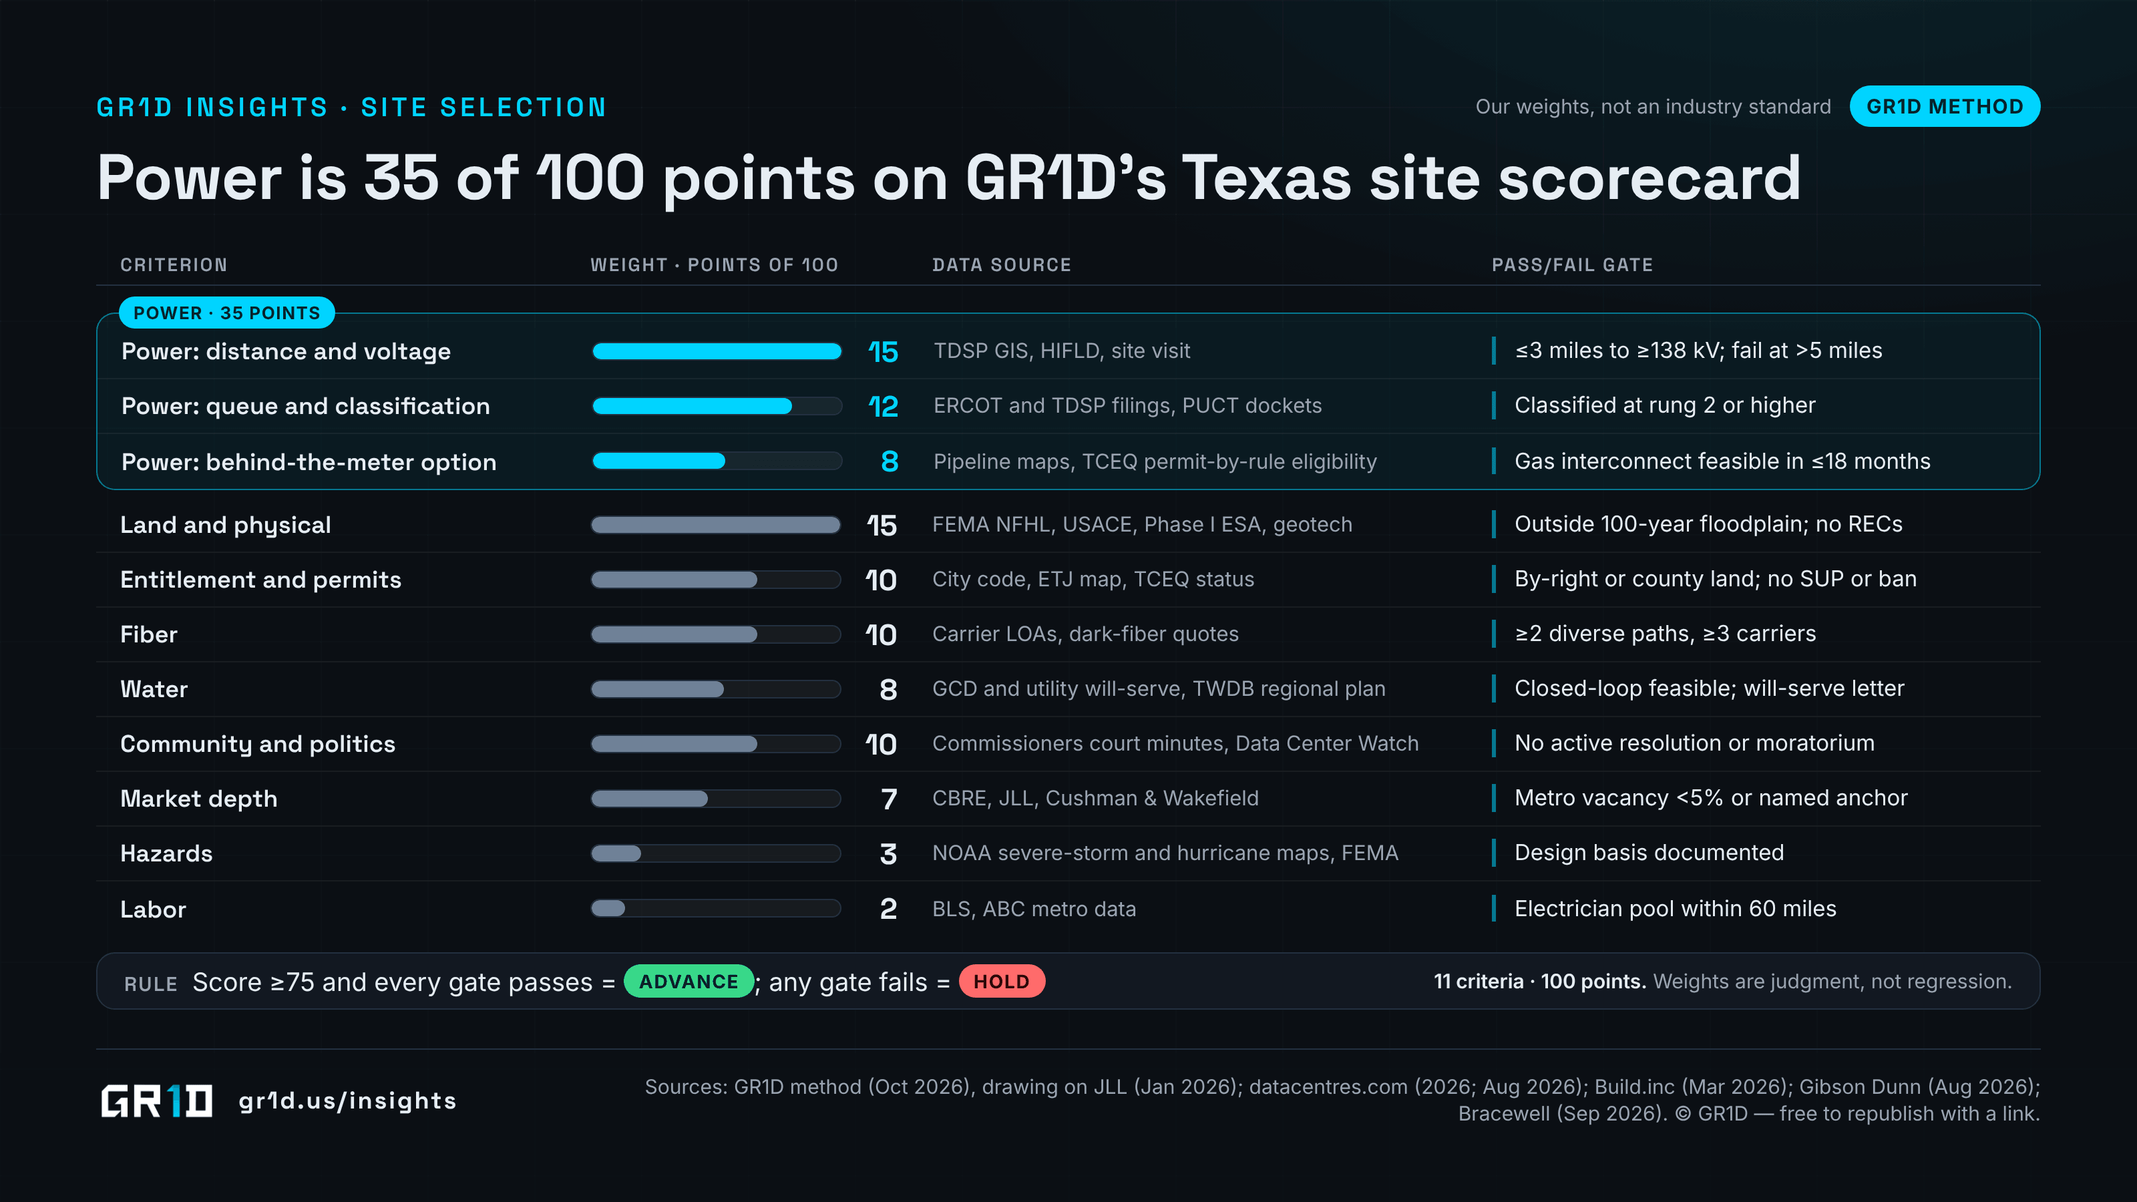
Task: Click the red HOLD pill
Action: click(1001, 982)
